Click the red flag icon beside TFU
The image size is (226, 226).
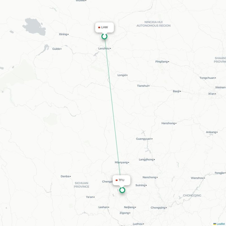(117, 180)
